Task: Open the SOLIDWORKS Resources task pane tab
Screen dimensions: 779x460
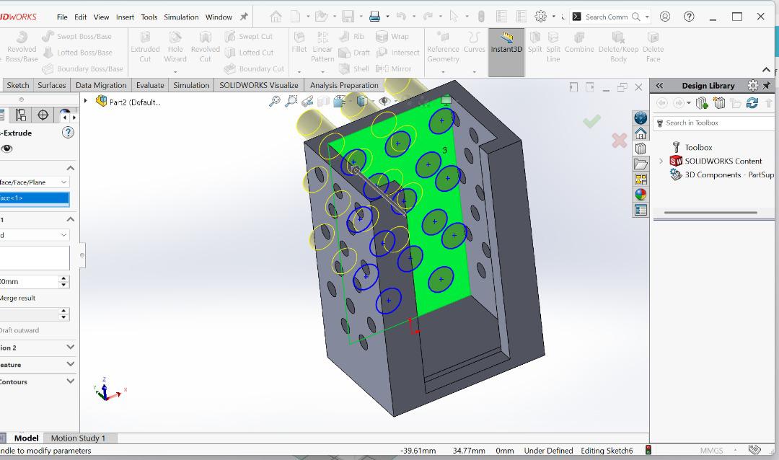Action: point(641,118)
